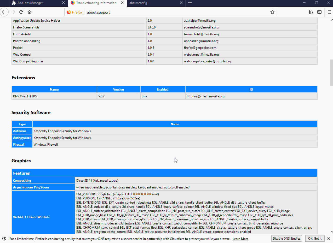Click the Asynchronous Pan/Zoom row label
Screen dimensions: 333x243
43,187
